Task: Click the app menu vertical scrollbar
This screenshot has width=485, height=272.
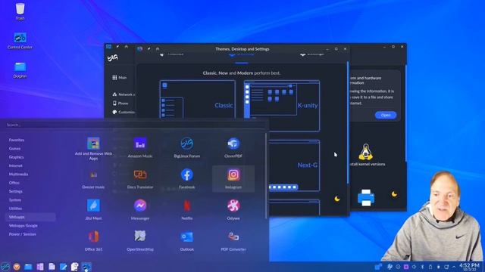Action: pyautogui.click(x=266, y=176)
